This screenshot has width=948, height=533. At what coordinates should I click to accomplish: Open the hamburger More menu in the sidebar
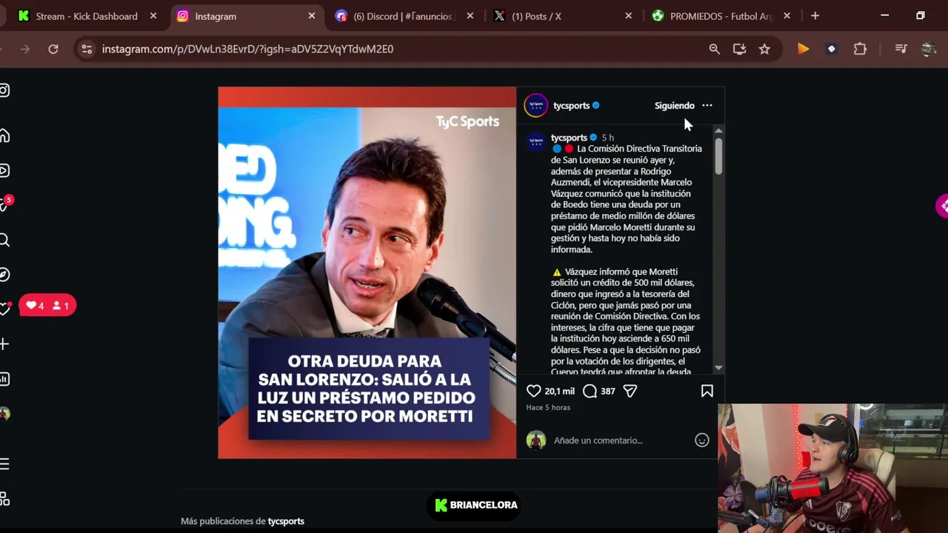(4, 464)
